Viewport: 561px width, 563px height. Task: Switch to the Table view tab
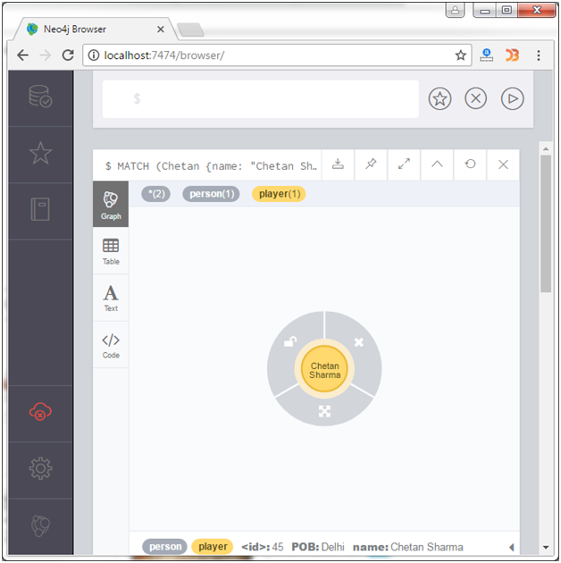coord(111,251)
